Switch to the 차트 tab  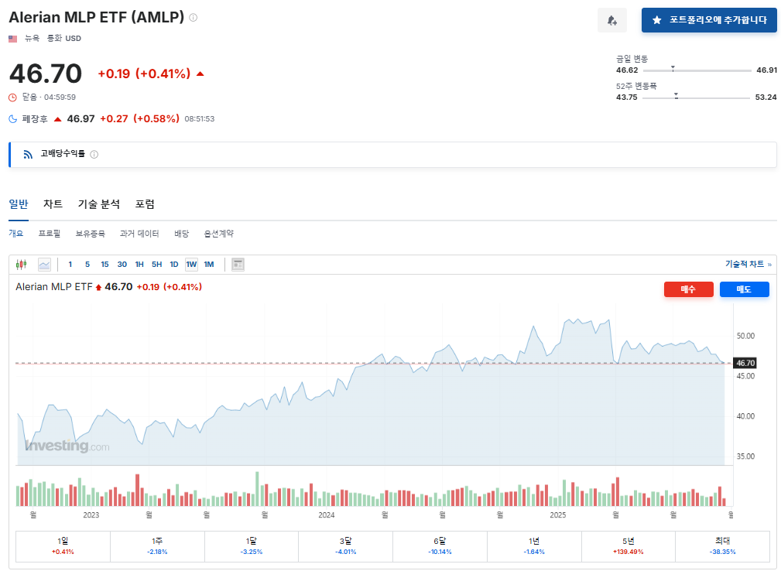pos(53,203)
